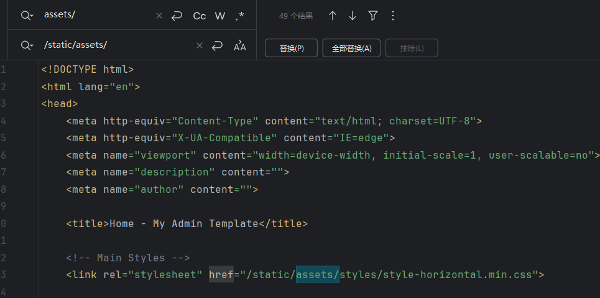The width and height of the screenshot is (600, 298).
Task: Focus the search input containing "assets/"
Action: click(93, 15)
